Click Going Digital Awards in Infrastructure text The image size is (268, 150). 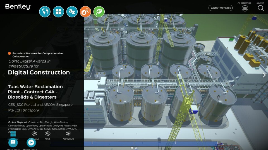pos(29,64)
